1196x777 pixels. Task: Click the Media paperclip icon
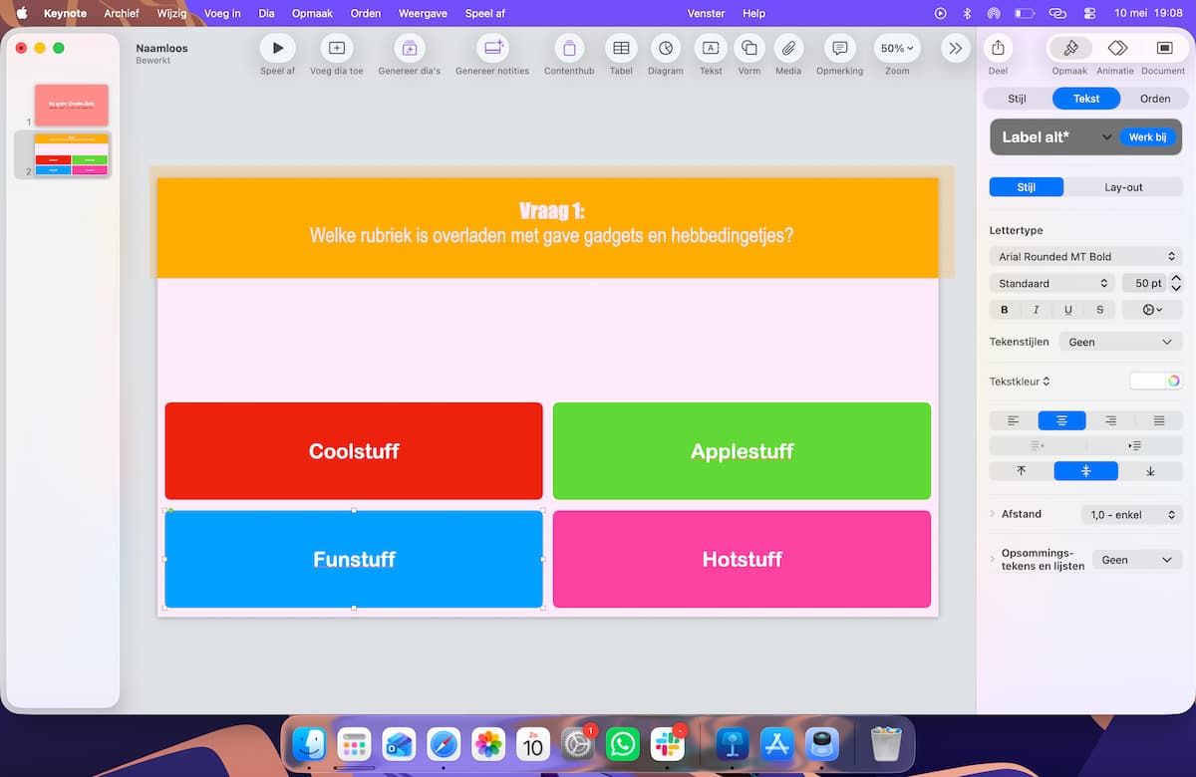tap(788, 48)
